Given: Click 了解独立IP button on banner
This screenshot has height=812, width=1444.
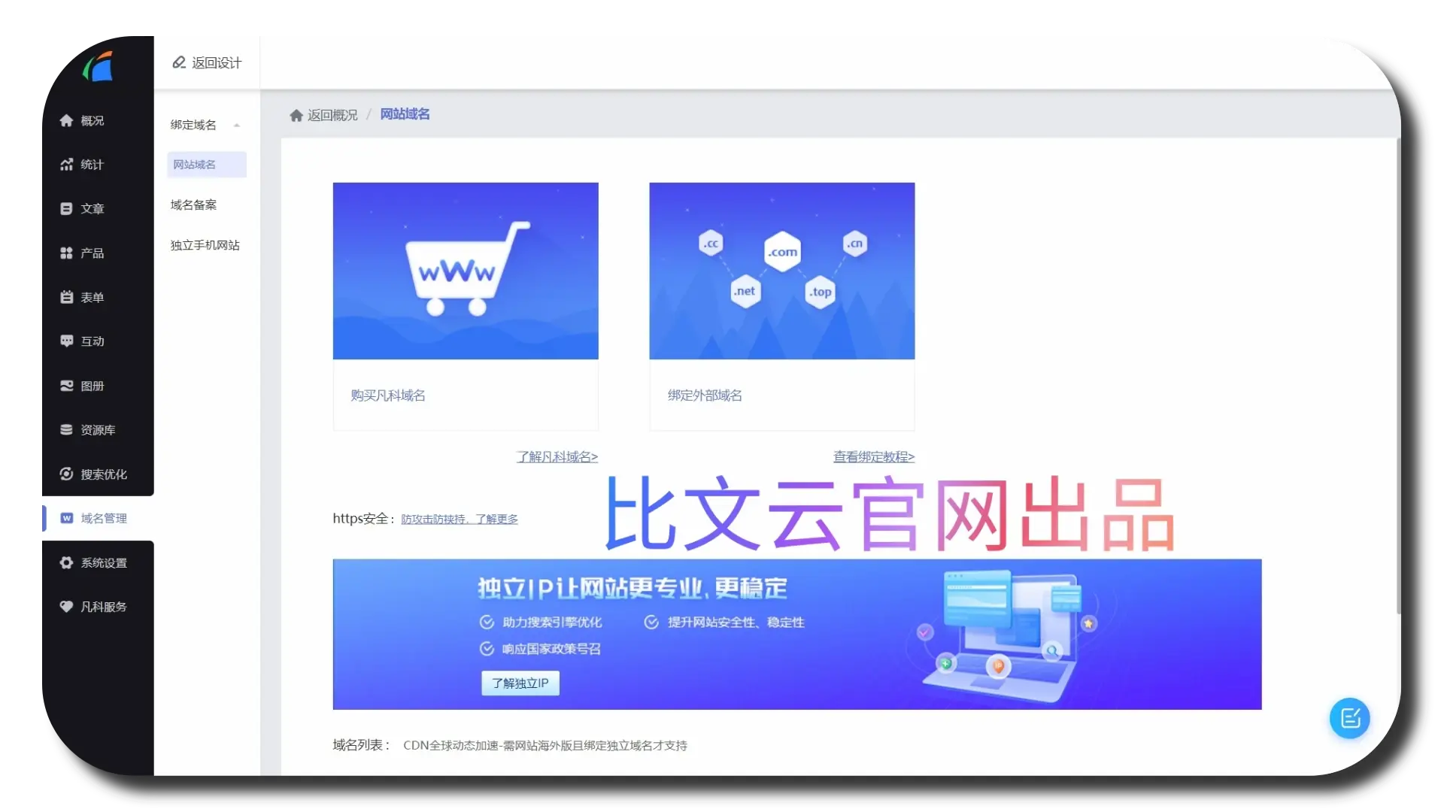Looking at the screenshot, I should coord(520,683).
